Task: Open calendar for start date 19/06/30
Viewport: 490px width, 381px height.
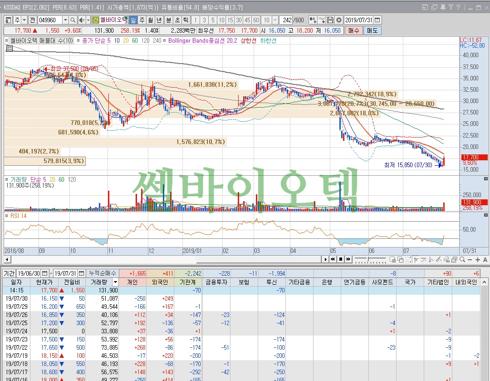Action: tap(44, 273)
